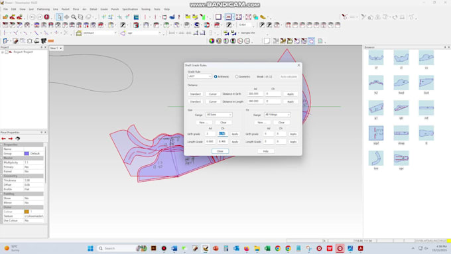Screen dimensions: 451x254
Task: Select the arrow pointer selection tool
Action: tap(59, 17)
